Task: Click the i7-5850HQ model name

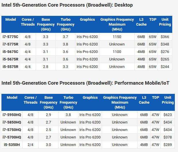Action: 12,122
